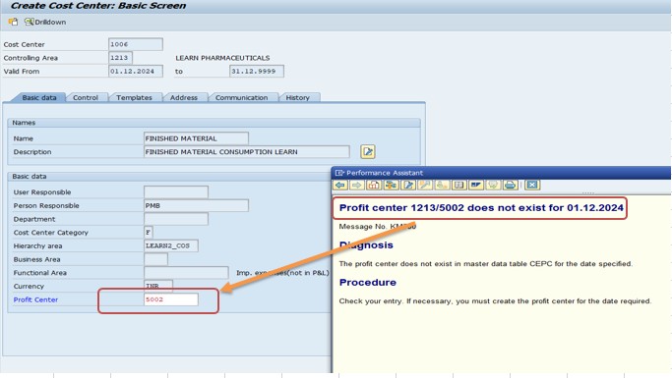Open the Templates tab
The height and width of the screenshot is (378, 672).
(x=134, y=97)
